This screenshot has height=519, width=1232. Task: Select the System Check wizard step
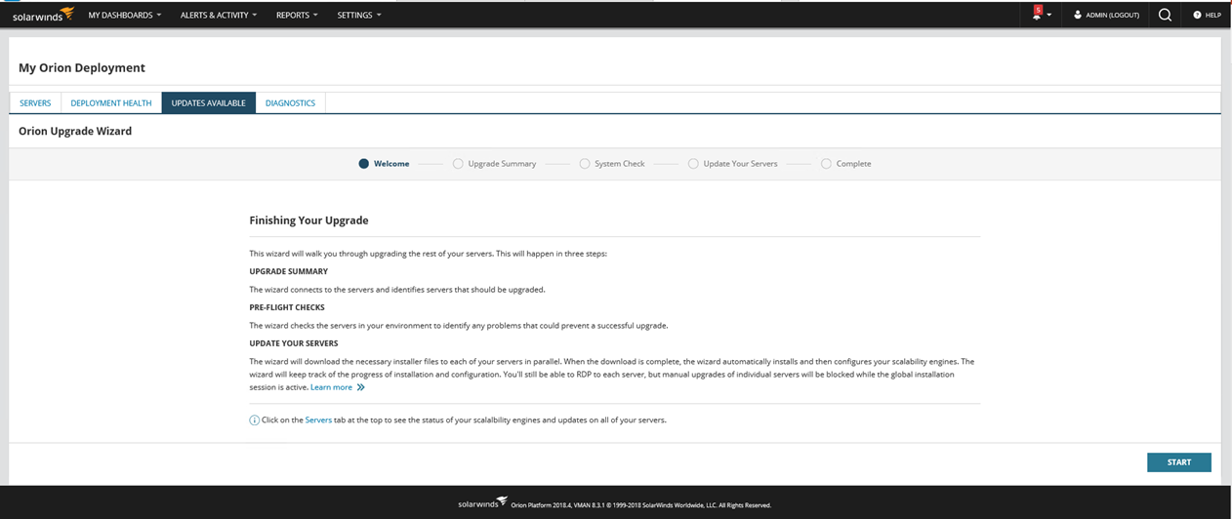point(612,164)
